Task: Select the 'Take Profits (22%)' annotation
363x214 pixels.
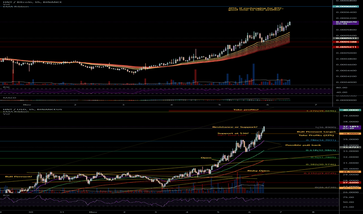Action: click(316, 135)
